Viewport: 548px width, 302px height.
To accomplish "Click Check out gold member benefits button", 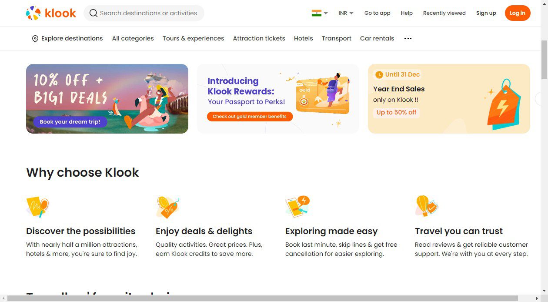I will (x=250, y=117).
